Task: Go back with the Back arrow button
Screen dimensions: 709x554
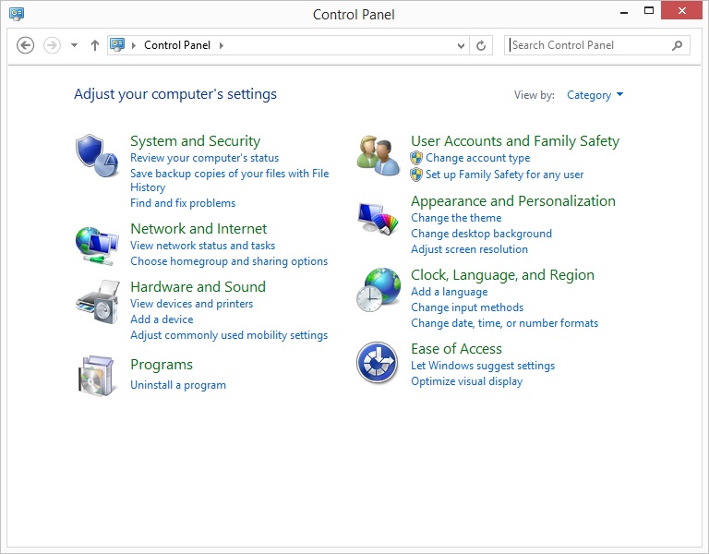Action: point(25,45)
